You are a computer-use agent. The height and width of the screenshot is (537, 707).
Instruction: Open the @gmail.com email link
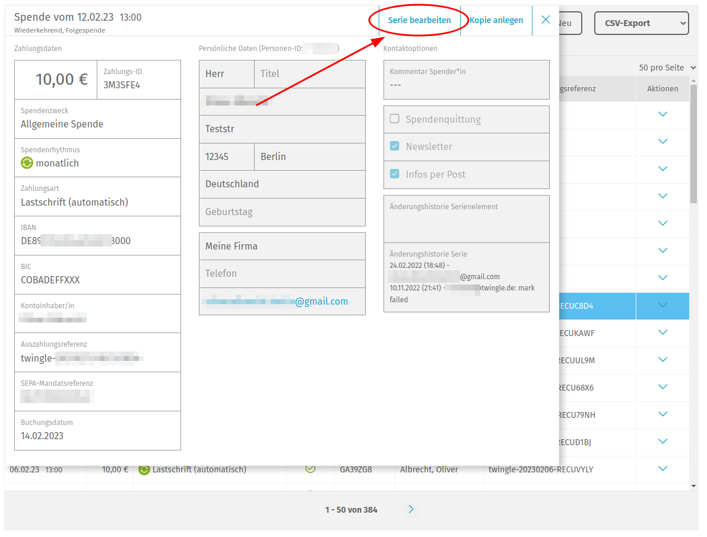275,301
